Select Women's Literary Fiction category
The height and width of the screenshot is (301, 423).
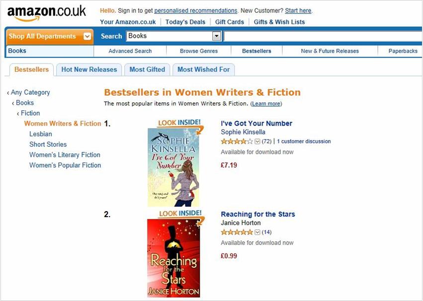65,155
